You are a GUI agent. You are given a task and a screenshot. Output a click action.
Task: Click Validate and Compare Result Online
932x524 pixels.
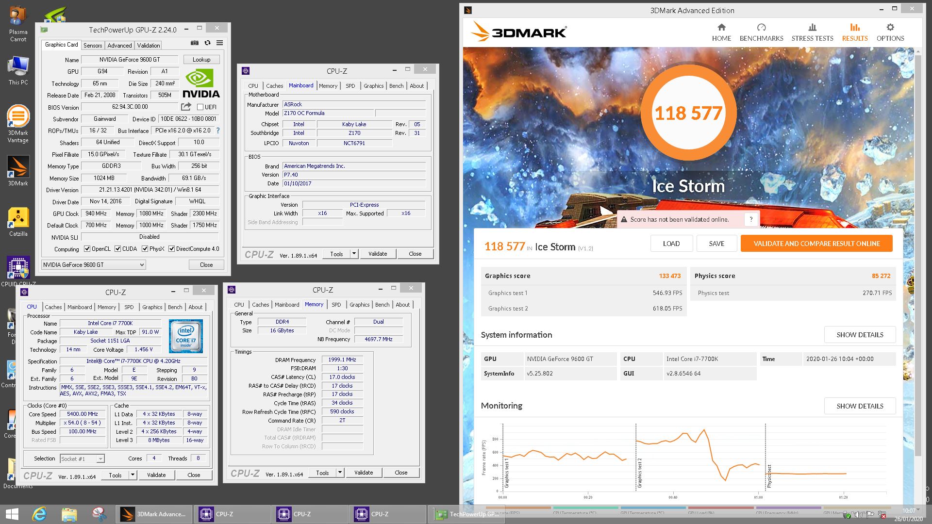pos(816,244)
